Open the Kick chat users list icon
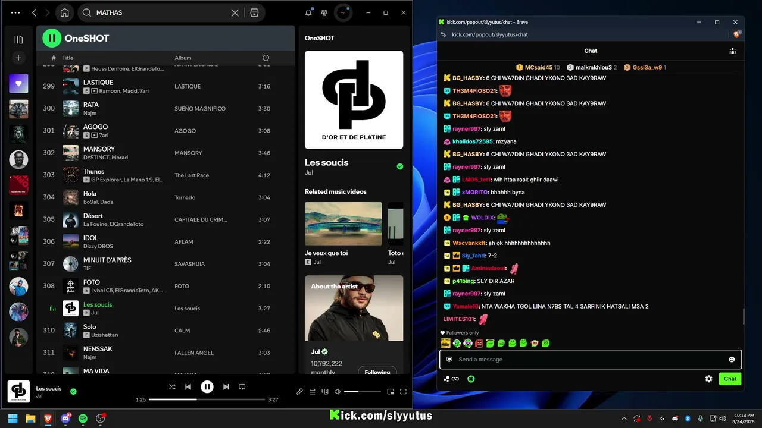Screen dimensions: 762x428 (x=732, y=51)
